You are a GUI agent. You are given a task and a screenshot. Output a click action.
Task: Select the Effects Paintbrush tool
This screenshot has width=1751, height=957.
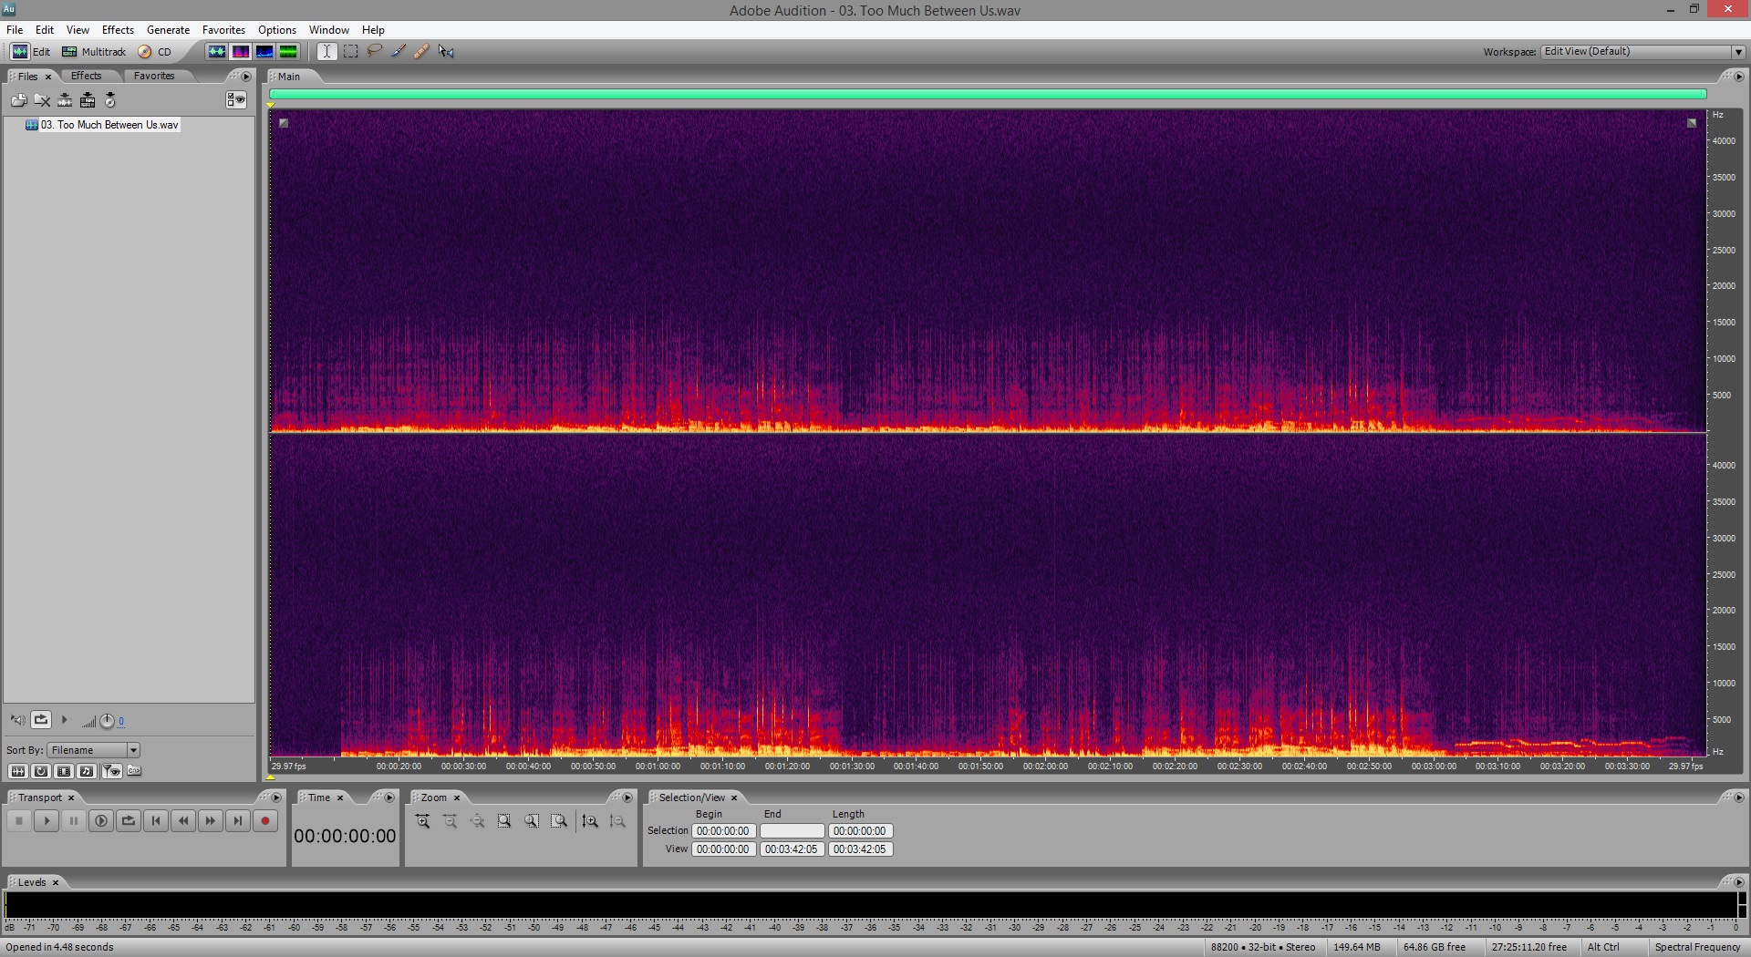[x=398, y=52]
